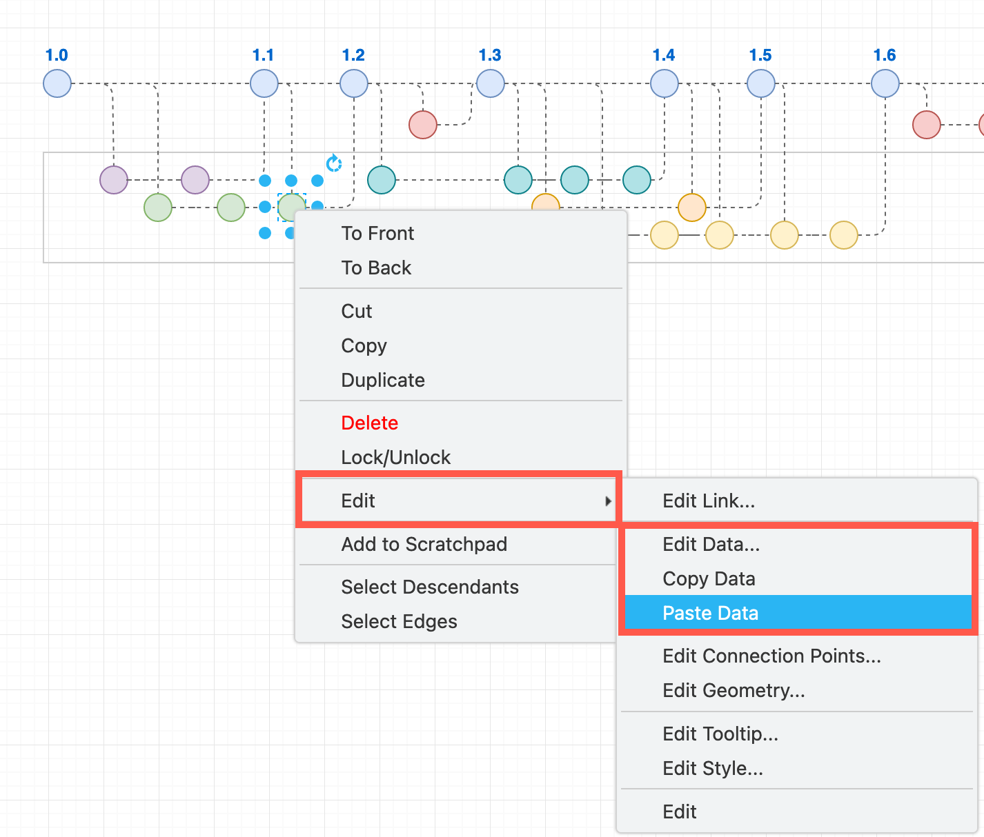Click the milestone circle labeled 1.0
This screenshot has height=837, width=984.
click(57, 83)
